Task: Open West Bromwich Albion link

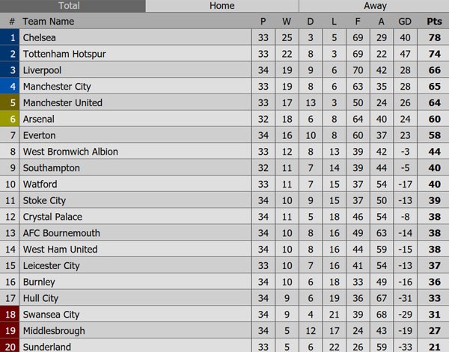Action: tap(70, 152)
